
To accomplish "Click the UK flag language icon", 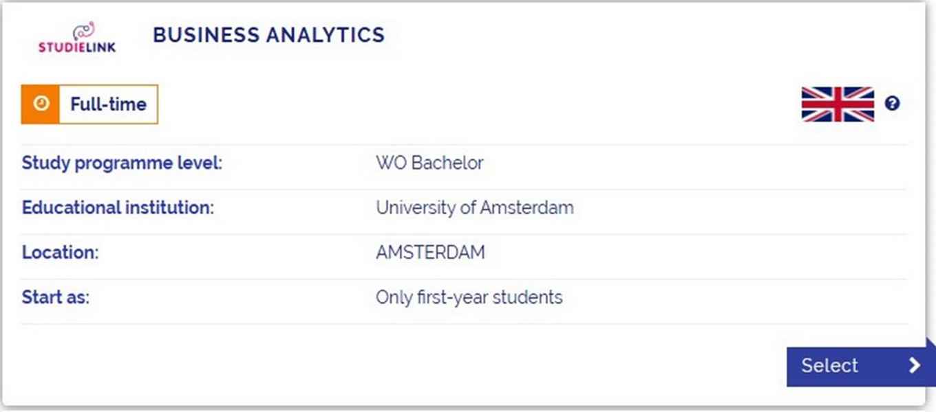I will [838, 104].
